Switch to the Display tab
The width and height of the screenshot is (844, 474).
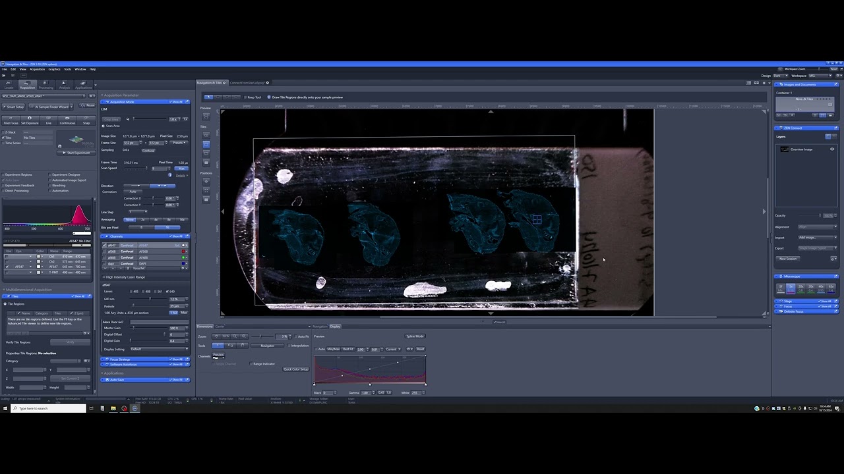tap(335, 327)
